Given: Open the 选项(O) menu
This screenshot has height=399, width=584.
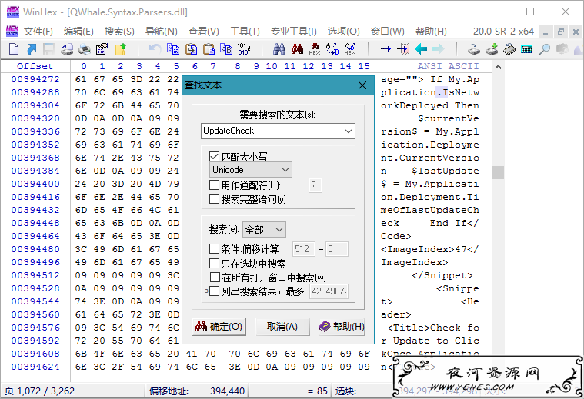Looking at the screenshot, I should pos(343,32).
